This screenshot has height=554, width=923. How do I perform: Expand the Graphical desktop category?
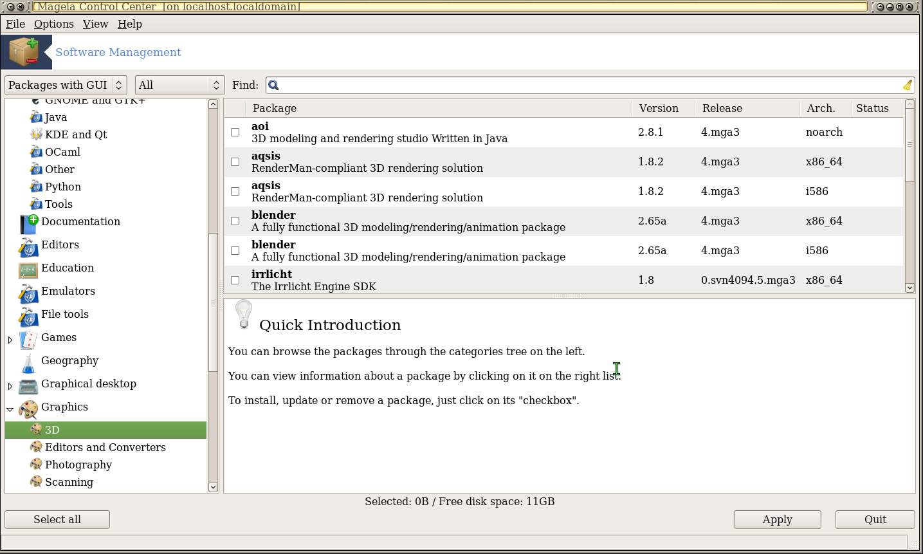coord(10,386)
